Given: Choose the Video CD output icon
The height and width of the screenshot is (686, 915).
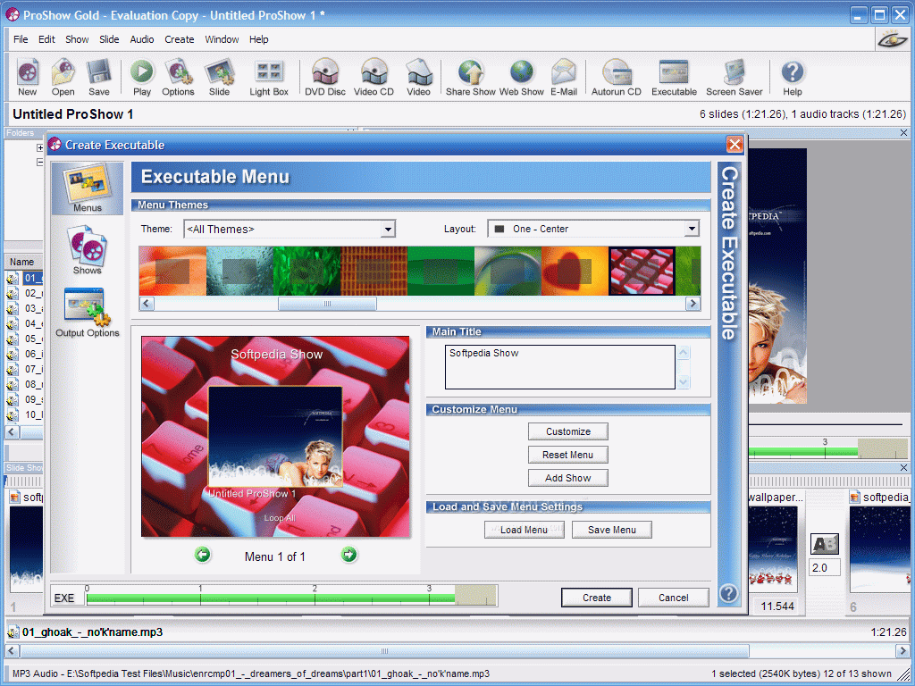Looking at the screenshot, I should [374, 77].
